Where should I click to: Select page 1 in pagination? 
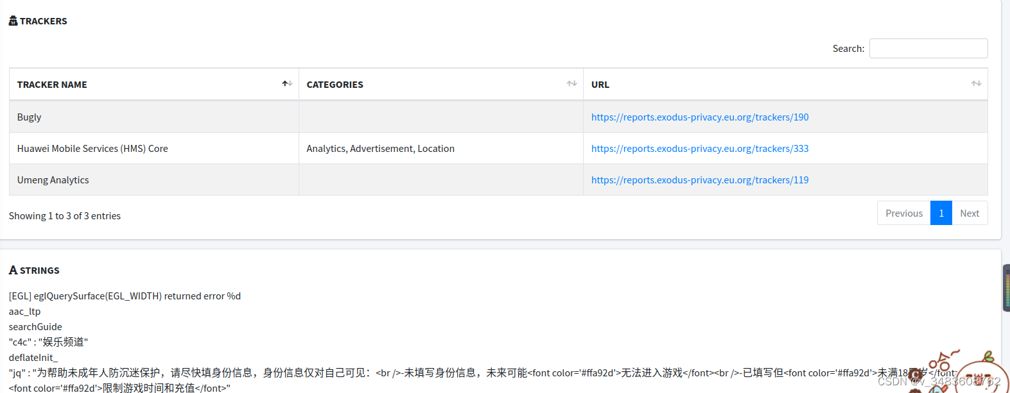pyautogui.click(x=941, y=213)
